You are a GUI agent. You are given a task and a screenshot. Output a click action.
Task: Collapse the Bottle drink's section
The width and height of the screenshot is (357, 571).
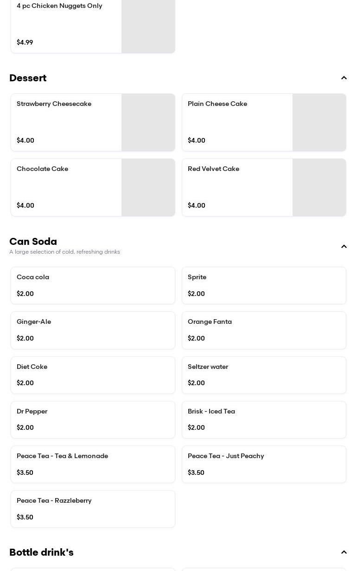point(344,552)
